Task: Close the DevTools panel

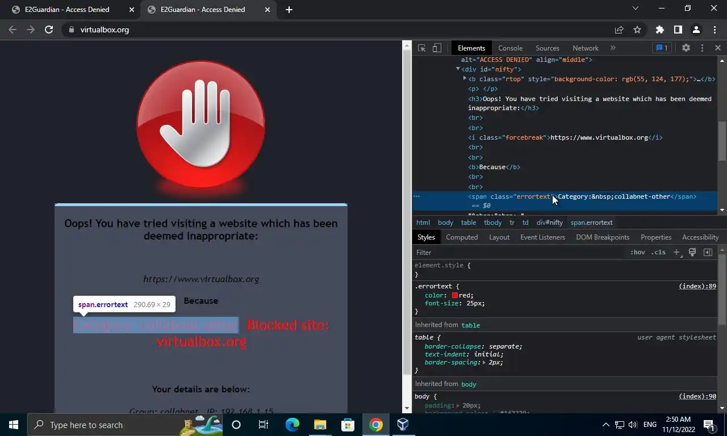Action: [718, 48]
